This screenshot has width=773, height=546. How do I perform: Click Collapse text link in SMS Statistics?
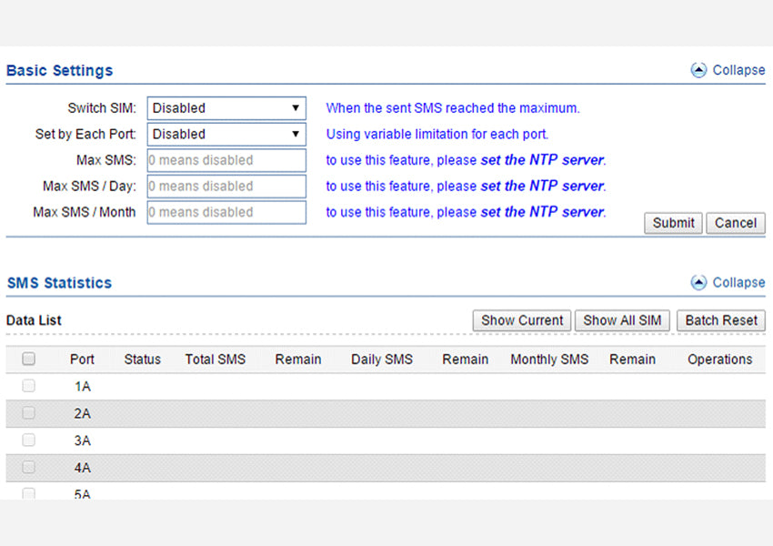click(x=738, y=283)
